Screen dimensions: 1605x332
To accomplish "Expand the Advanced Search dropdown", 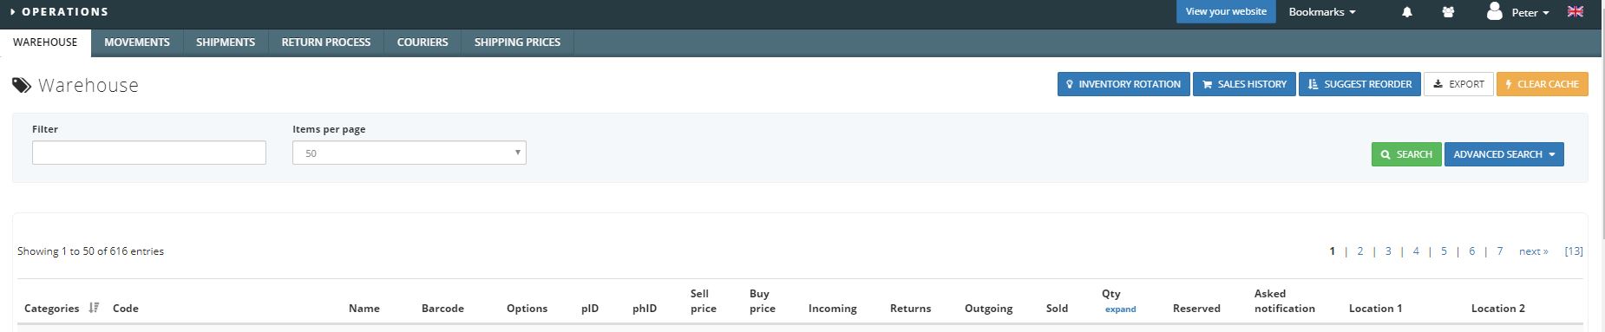I will tap(1503, 154).
